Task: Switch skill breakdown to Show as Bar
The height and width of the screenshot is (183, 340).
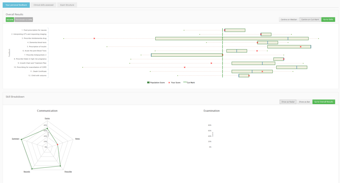Action: pos(304,102)
